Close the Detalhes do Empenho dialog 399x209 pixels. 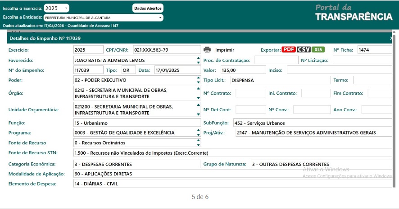tap(391, 39)
